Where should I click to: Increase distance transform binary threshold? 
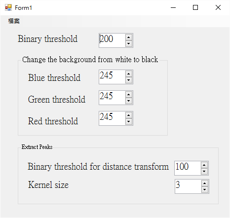click(x=204, y=165)
